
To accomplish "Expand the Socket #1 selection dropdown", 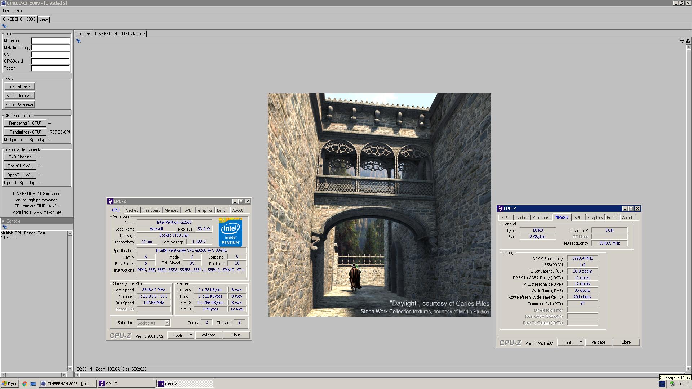I will coord(167,323).
